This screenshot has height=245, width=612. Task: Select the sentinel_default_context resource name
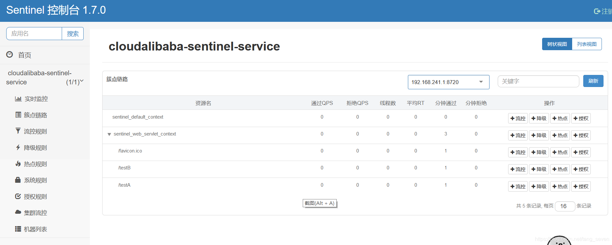pyautogui.click(x=138, y=117)
